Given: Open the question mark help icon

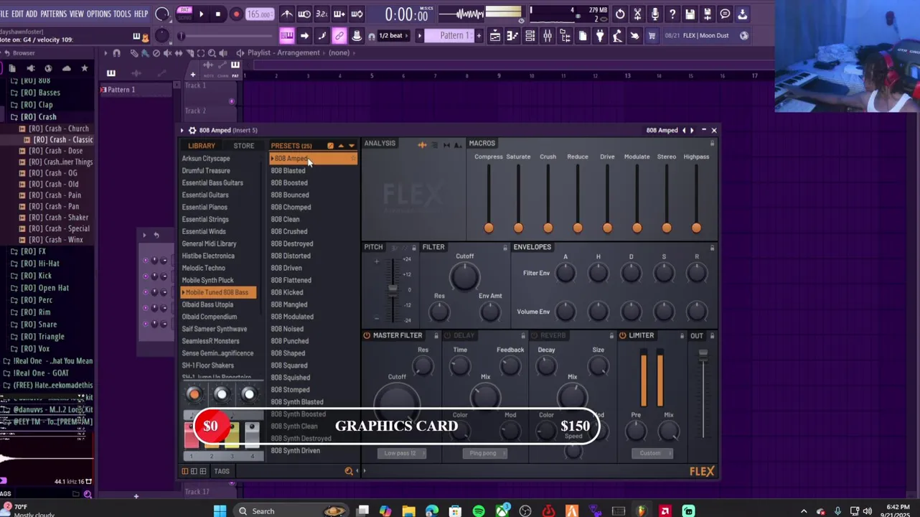Looking at the screenshot, I should pyautogui.click(x=672, y=14).
